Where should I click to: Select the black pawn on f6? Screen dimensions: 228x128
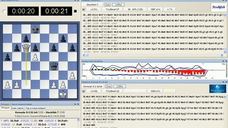54,48
